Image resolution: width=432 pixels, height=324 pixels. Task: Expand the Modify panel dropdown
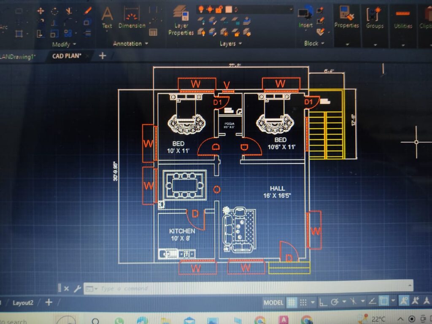(x=64, y=44)
